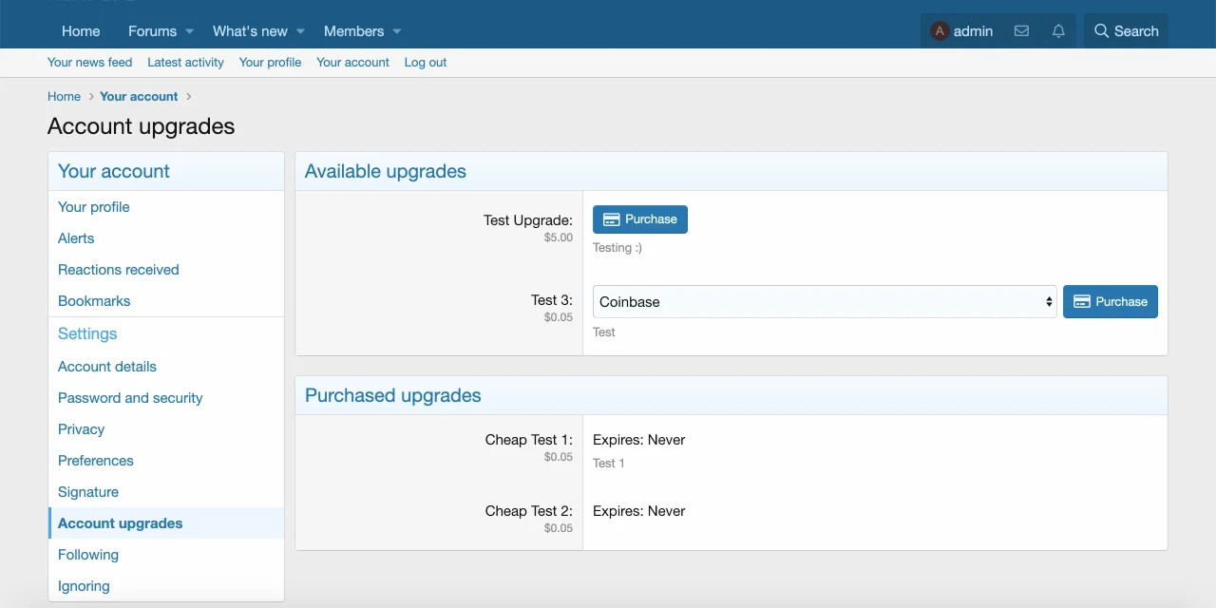Open Your news feed link
1216x608 pixels.
pos(89,63)
